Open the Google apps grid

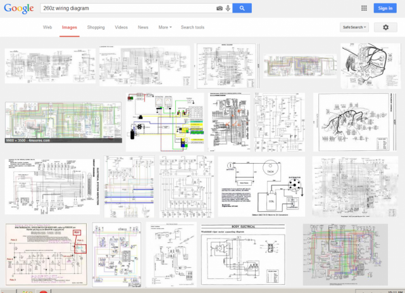click(x=364, y=8)
